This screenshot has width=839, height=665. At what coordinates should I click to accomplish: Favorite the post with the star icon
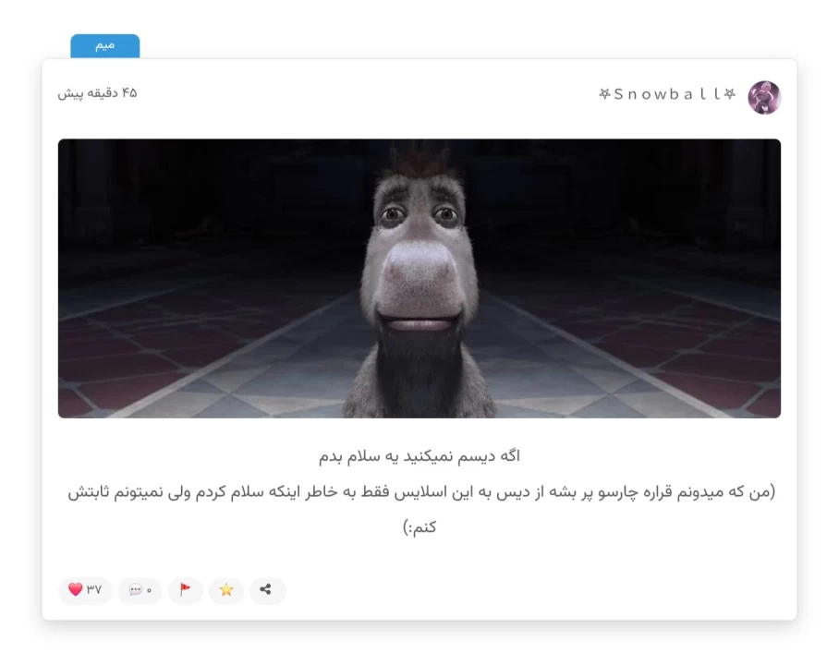coord(225,590)
